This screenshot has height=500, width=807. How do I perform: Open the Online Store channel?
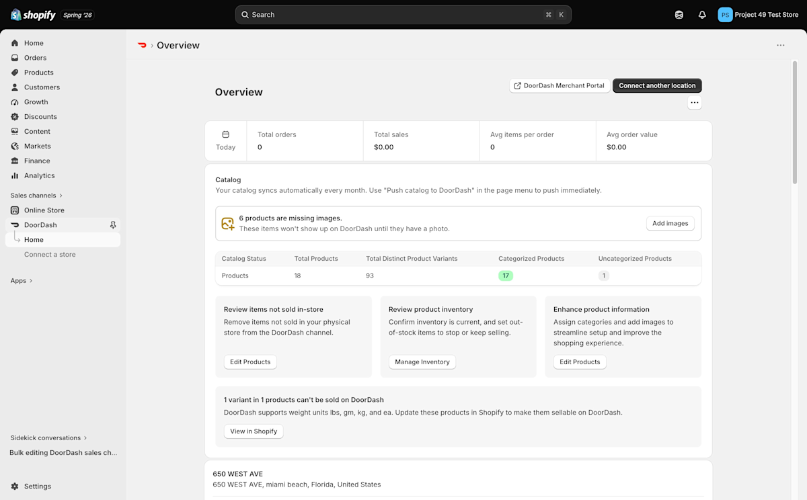(x=44, y=210)
